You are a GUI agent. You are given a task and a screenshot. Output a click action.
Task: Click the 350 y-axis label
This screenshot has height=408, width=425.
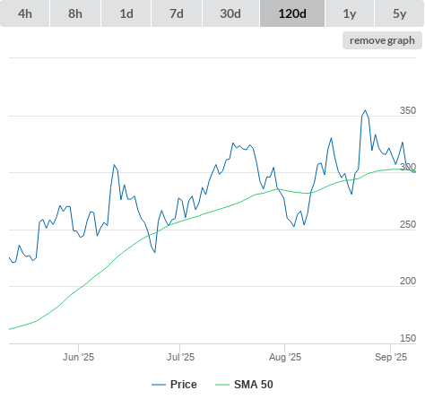click(x=408, y=110)
